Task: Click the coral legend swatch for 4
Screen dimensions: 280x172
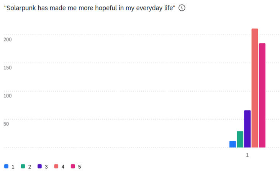Action: 56,167
